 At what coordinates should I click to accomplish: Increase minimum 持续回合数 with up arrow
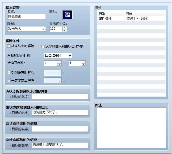click(x=59, y=62)
